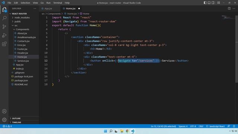Open editor More Actions ellipsis
The width and height of the screenshot is (238, 134).
point(234,9)
